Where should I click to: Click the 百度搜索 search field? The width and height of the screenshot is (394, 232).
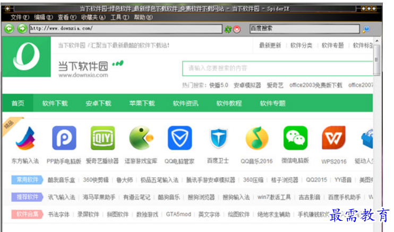[305, 29]
